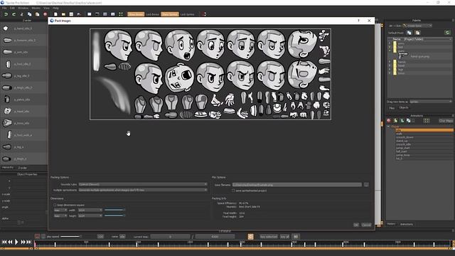Click the red Delete icon in toolbar
The width and height of the screenshot is (455, 256).
pos(45,14)
